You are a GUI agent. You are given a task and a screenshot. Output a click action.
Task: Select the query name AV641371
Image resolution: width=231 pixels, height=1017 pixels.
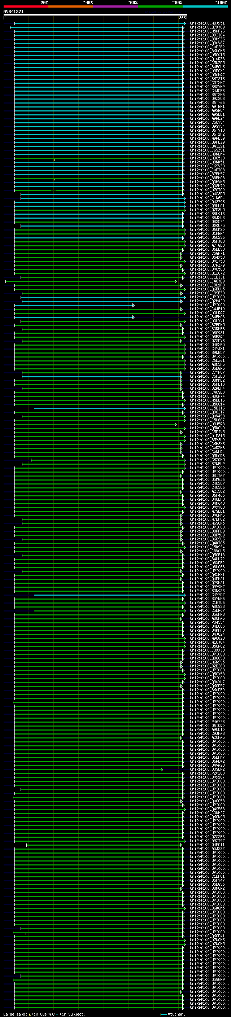click(13, 12)
